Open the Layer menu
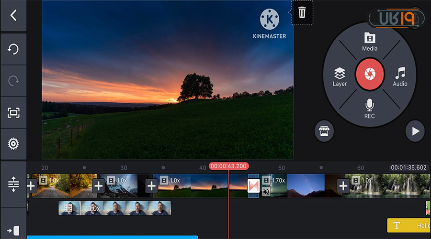The image size is (431, 239). pyautogui.click(x=340, y=77)
